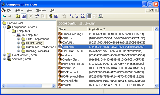This screenshot has width=160, height=95.
Task: Click the Status view toolbar icon
Action: click(x=95, y=16)
